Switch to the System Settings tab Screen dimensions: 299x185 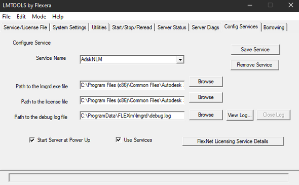tap(69, 27)
